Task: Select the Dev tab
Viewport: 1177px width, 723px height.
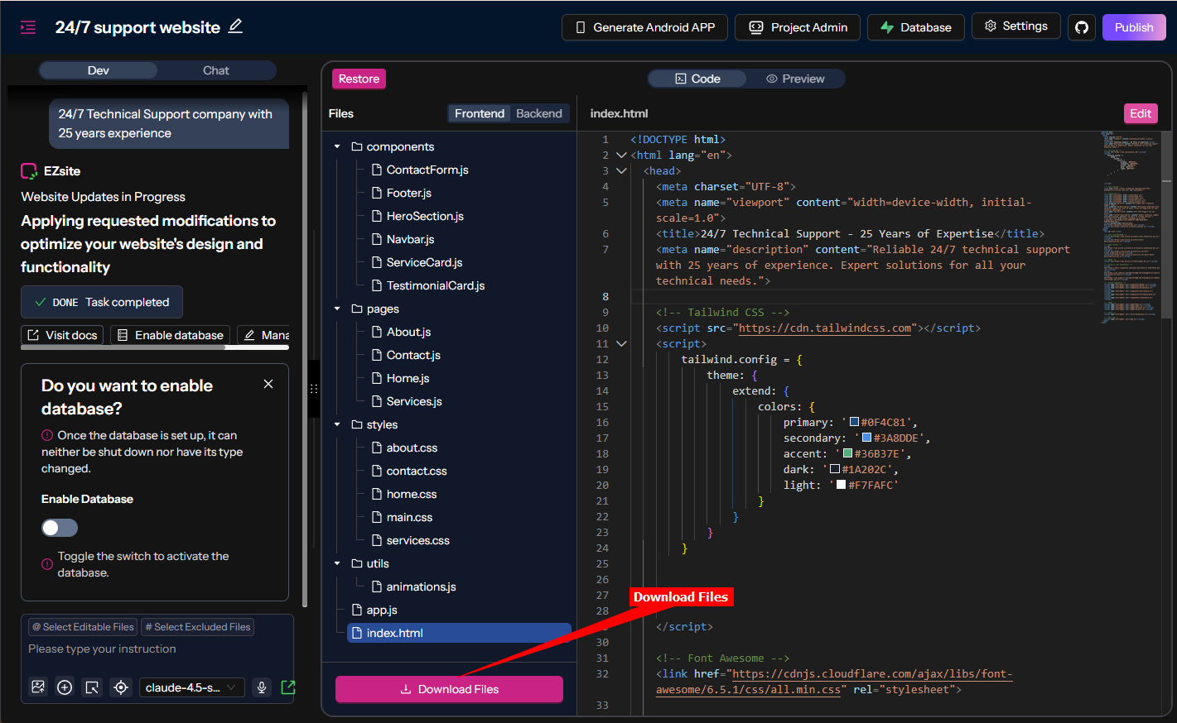Action: (x=99, y=70)
